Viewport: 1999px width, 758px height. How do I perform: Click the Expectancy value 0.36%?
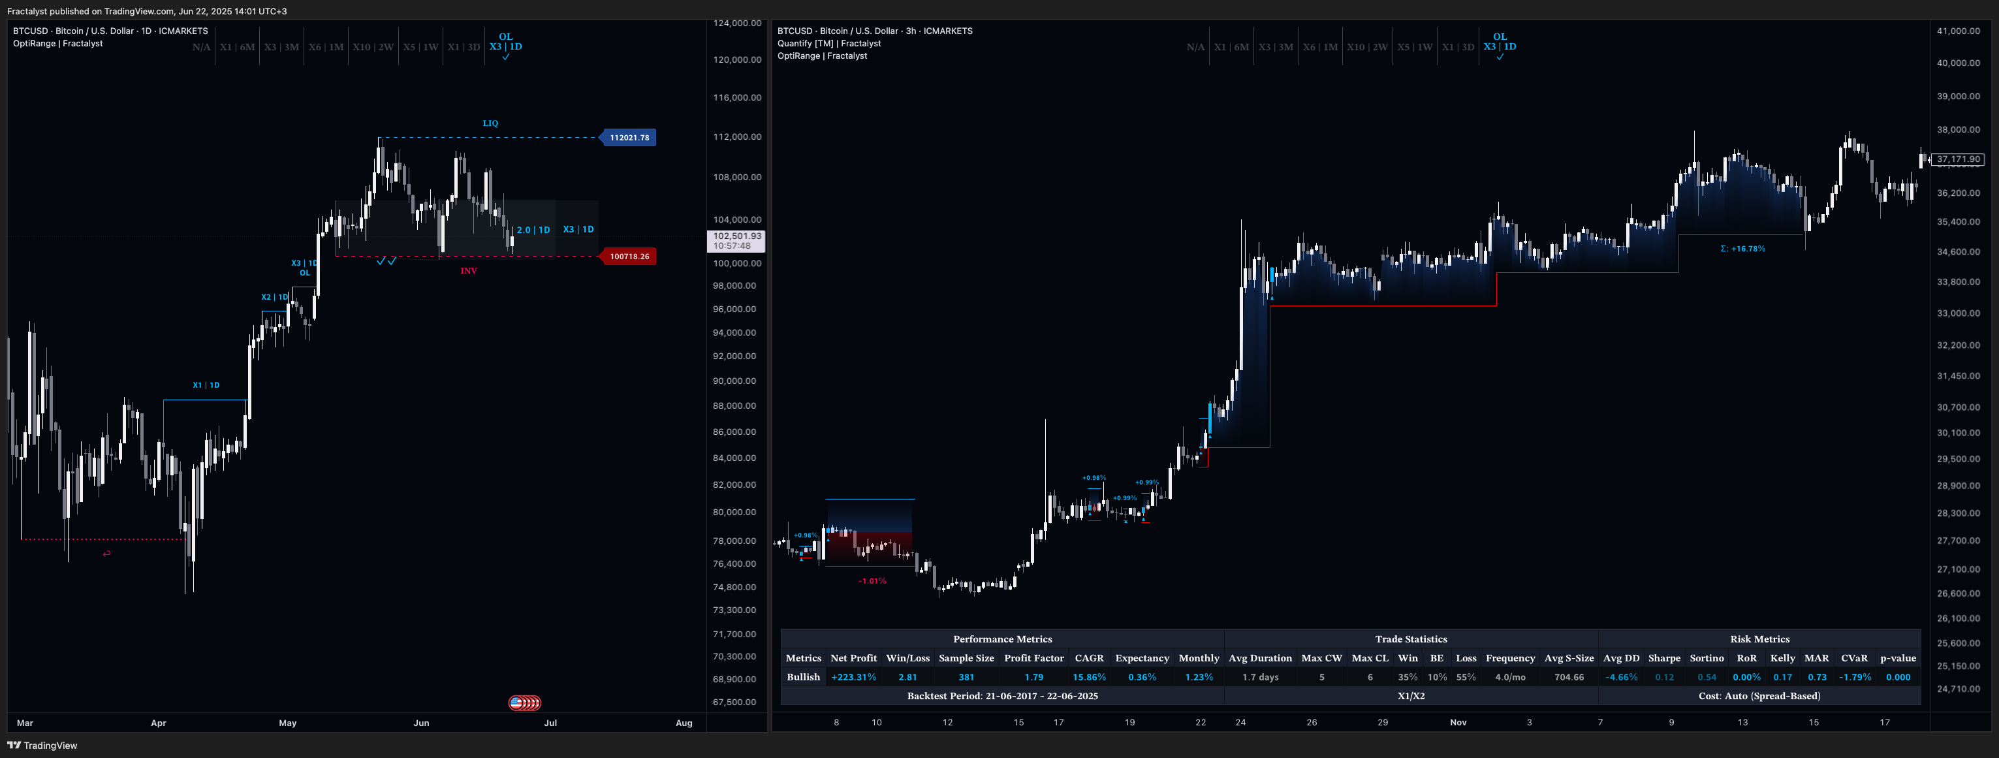pos(1142,677)
